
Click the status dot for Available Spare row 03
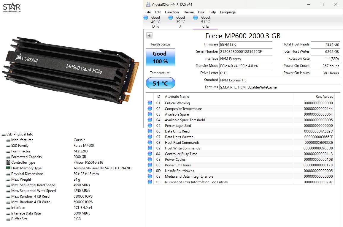tap(150, 114)
